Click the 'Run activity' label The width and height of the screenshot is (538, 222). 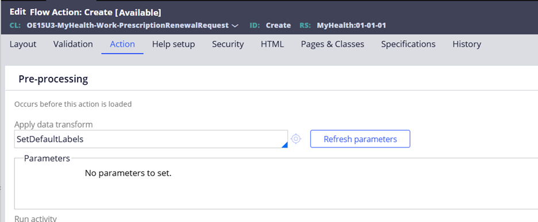(x=35, y=219)
